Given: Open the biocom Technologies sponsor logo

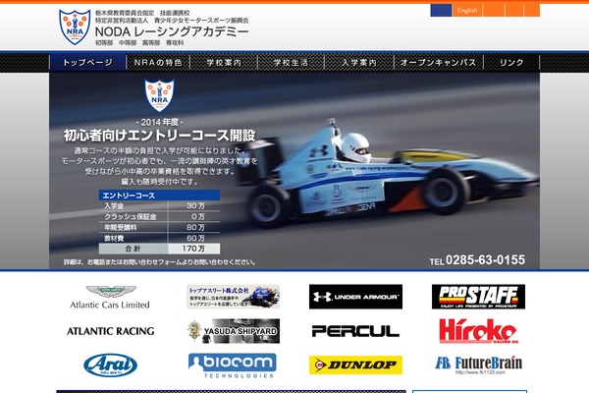Looking at the screenshot, I should click(x=233, y=365).
